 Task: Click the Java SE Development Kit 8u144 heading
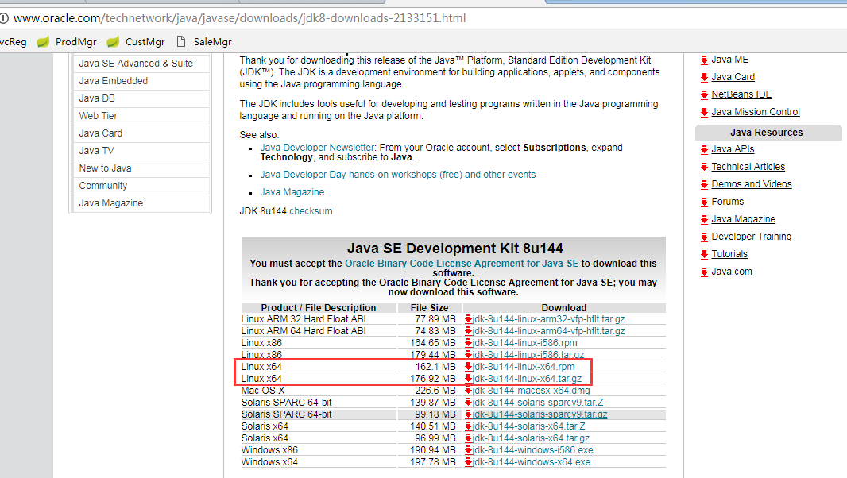click(x=454, y=249)
